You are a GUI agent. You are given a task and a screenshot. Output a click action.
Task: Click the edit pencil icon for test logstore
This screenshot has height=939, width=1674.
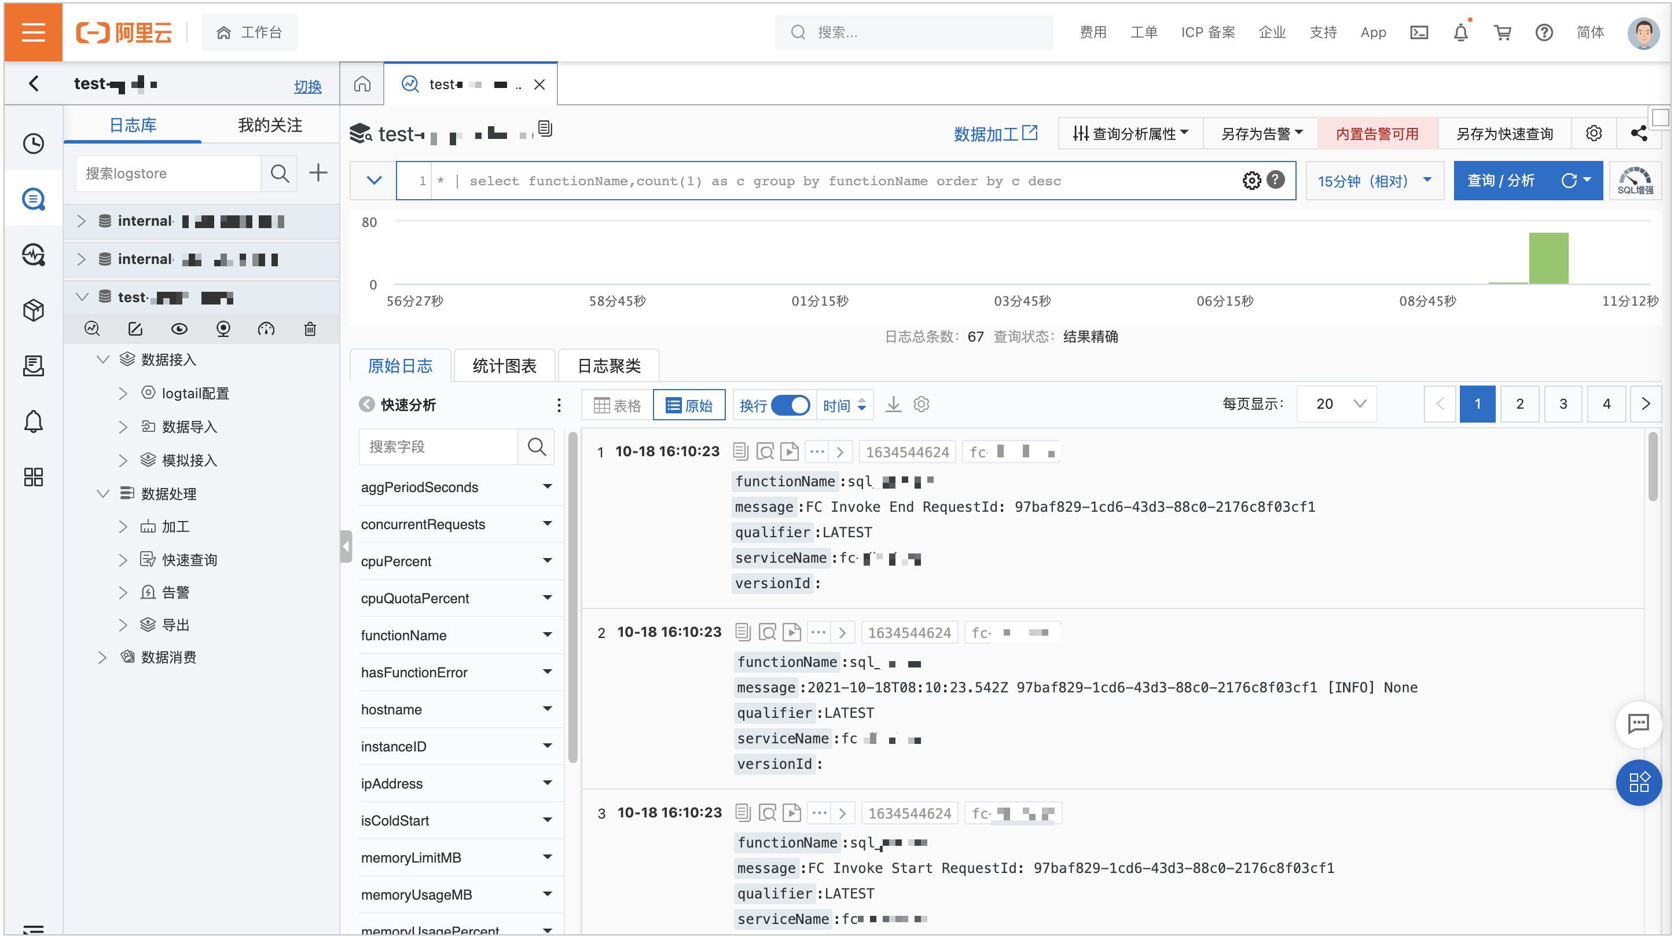(134, 329)
